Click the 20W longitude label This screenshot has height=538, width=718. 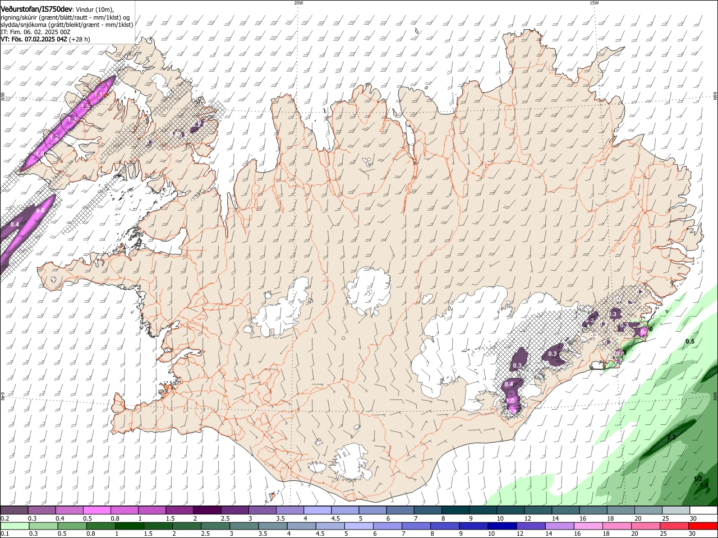pyautogui.click(x=298, y=2)
